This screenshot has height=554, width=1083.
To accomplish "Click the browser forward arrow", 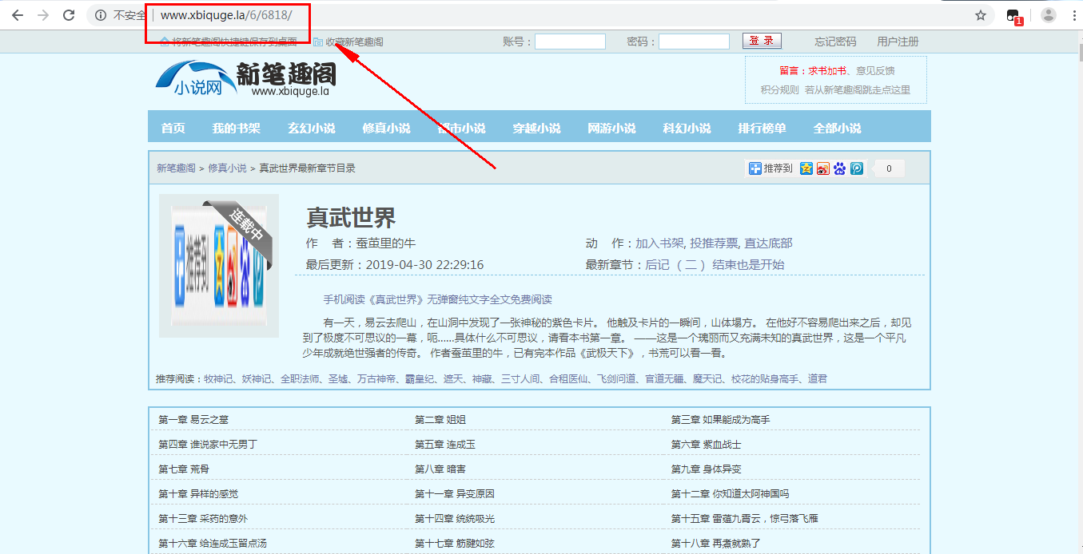I will tap(43, 15).
